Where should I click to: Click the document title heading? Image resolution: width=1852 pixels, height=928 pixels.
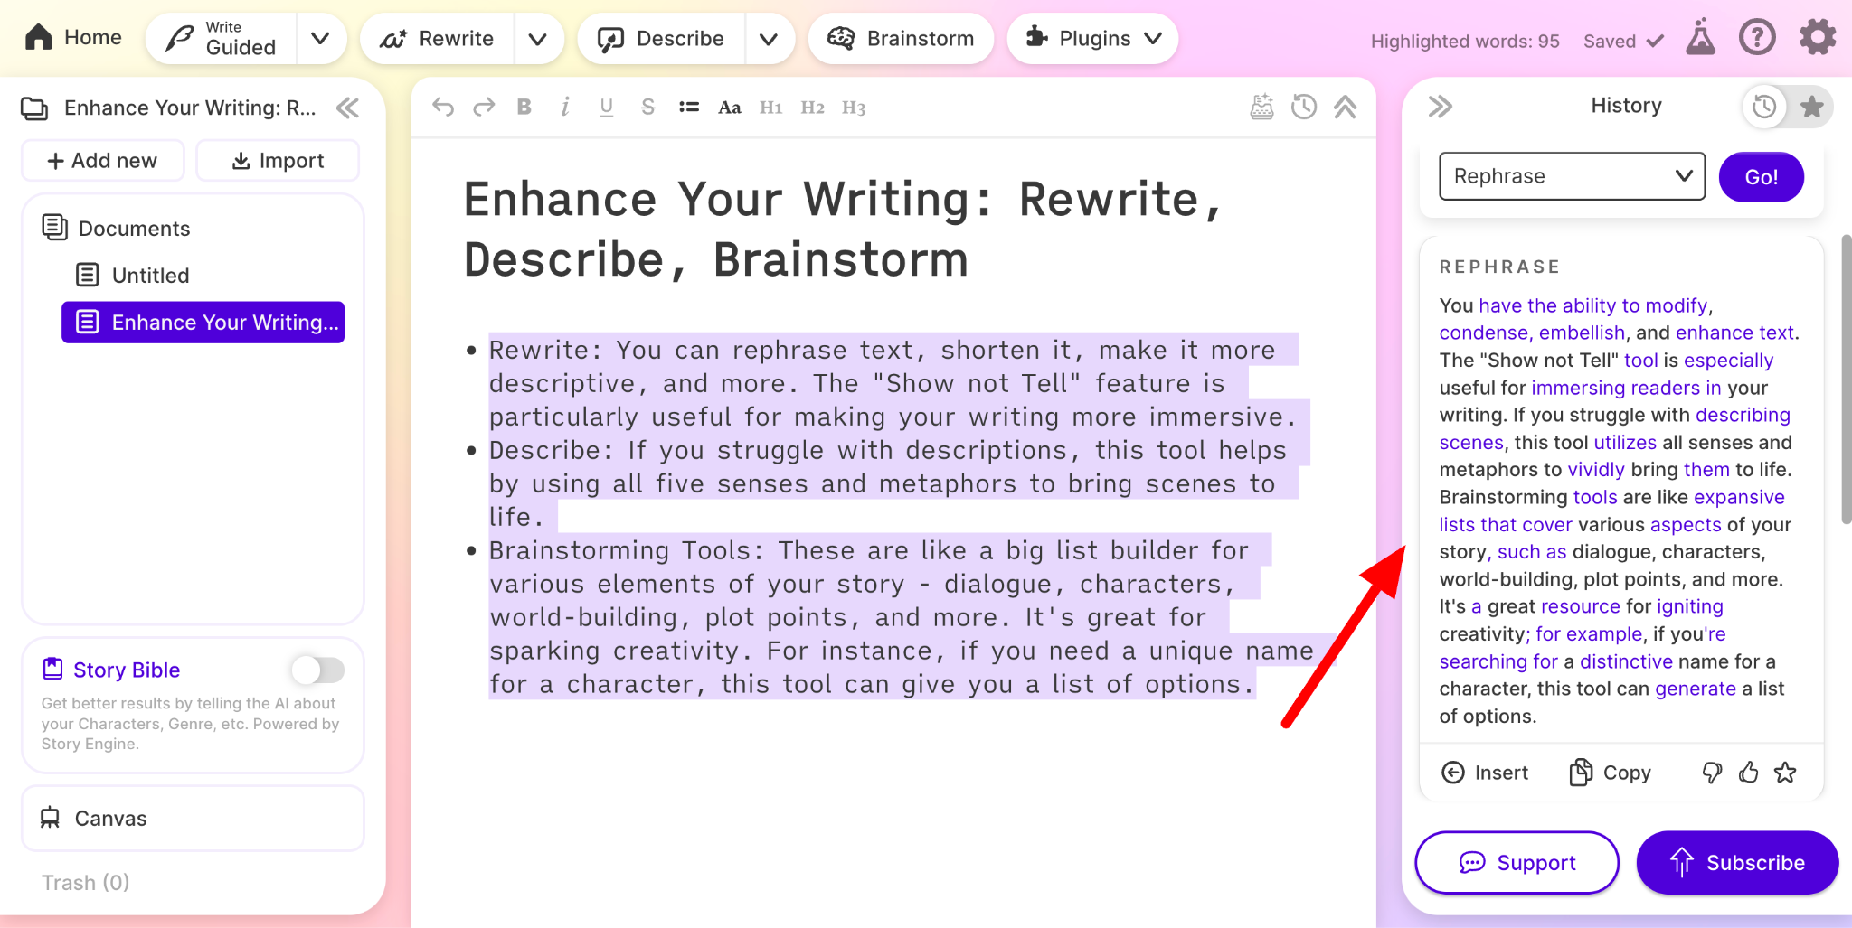843,230
